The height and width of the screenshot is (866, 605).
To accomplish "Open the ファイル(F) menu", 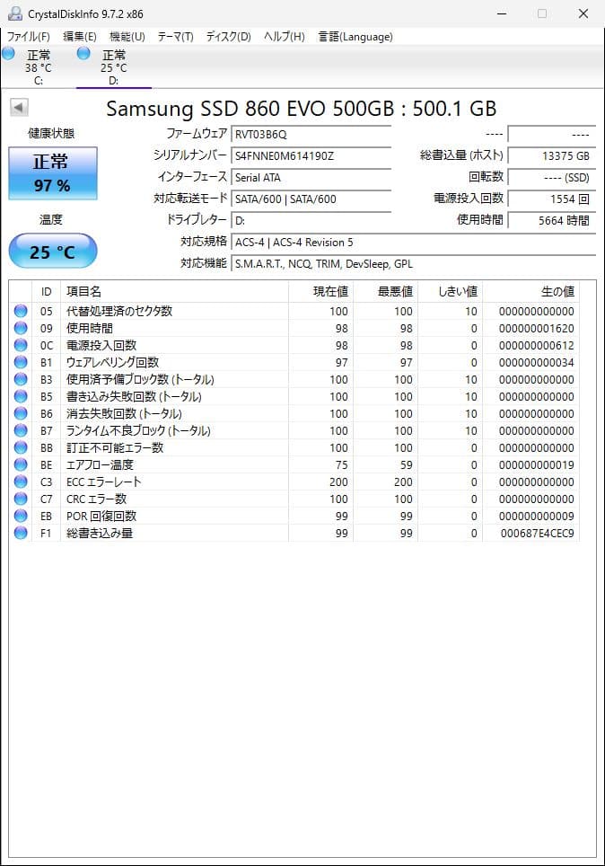I will [x=28, y=37].
